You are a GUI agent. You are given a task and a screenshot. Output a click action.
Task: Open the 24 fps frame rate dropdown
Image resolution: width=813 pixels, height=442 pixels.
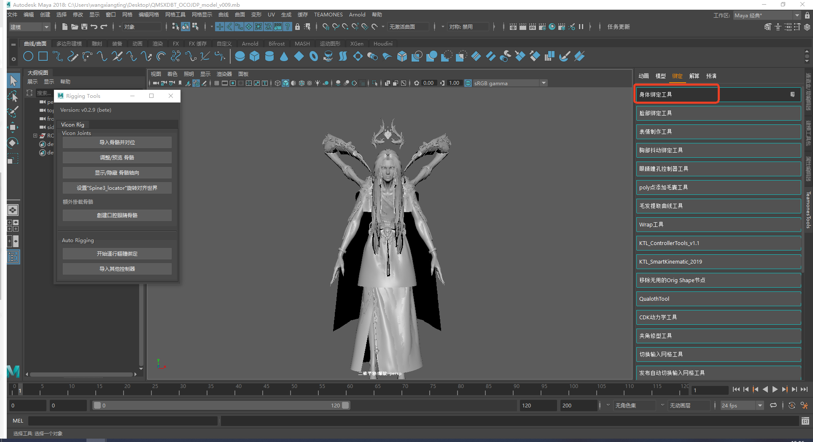point(742,405)
